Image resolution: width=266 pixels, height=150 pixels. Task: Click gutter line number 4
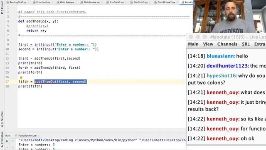pos(8,21)
